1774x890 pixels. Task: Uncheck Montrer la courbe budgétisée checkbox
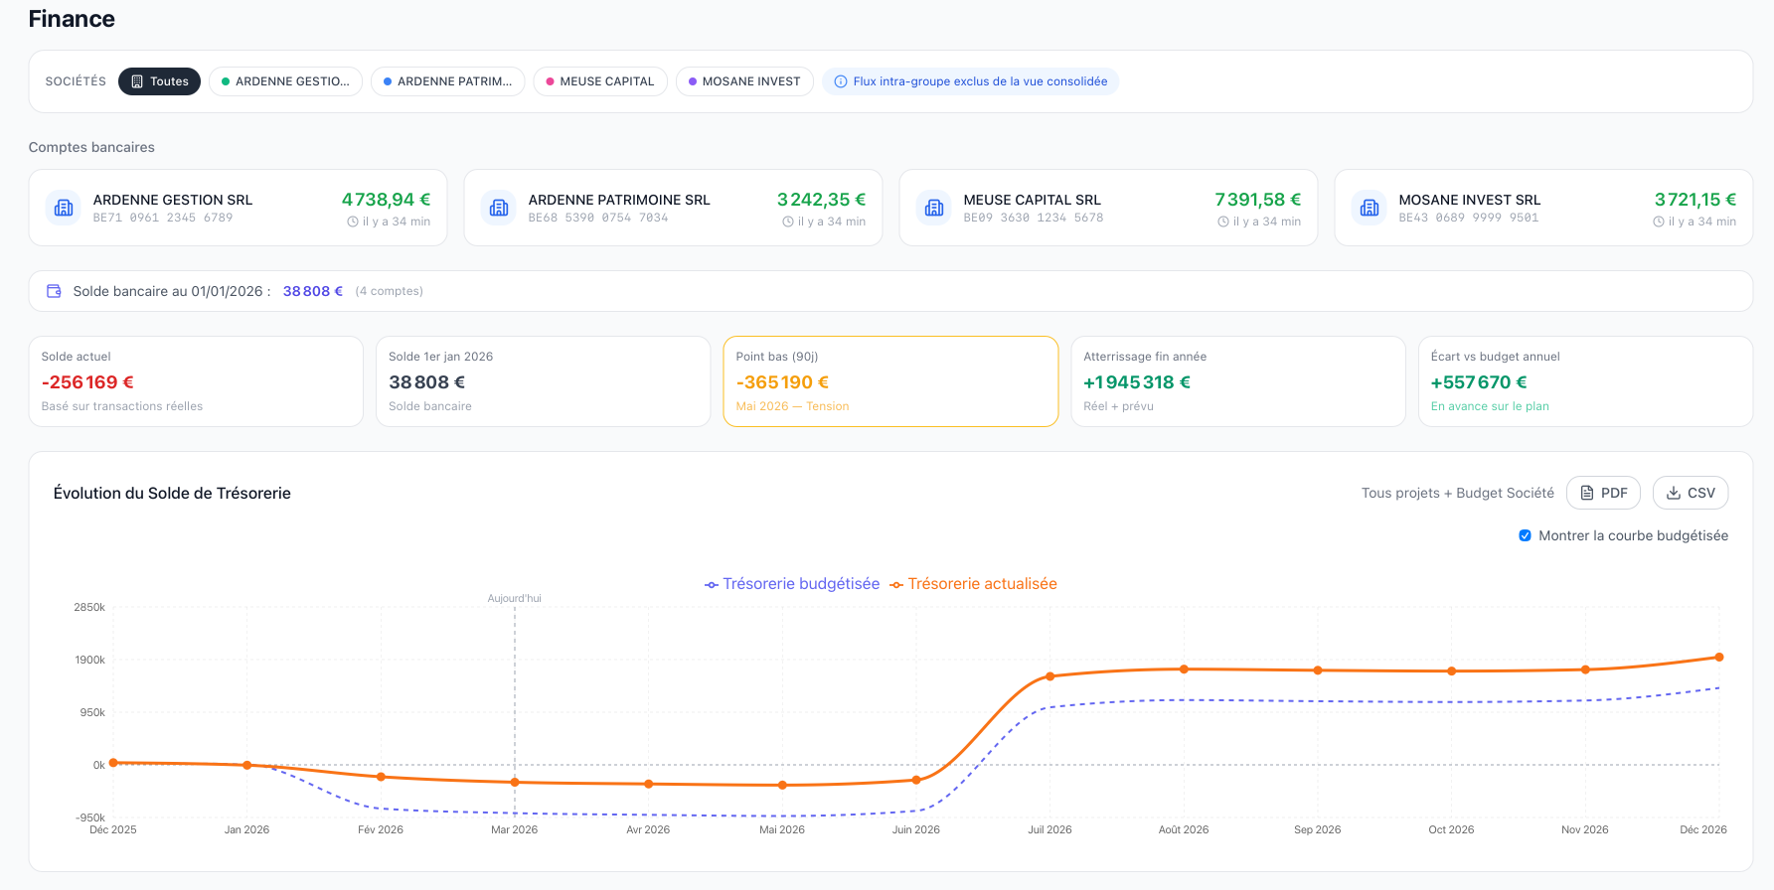[1525, 535]
